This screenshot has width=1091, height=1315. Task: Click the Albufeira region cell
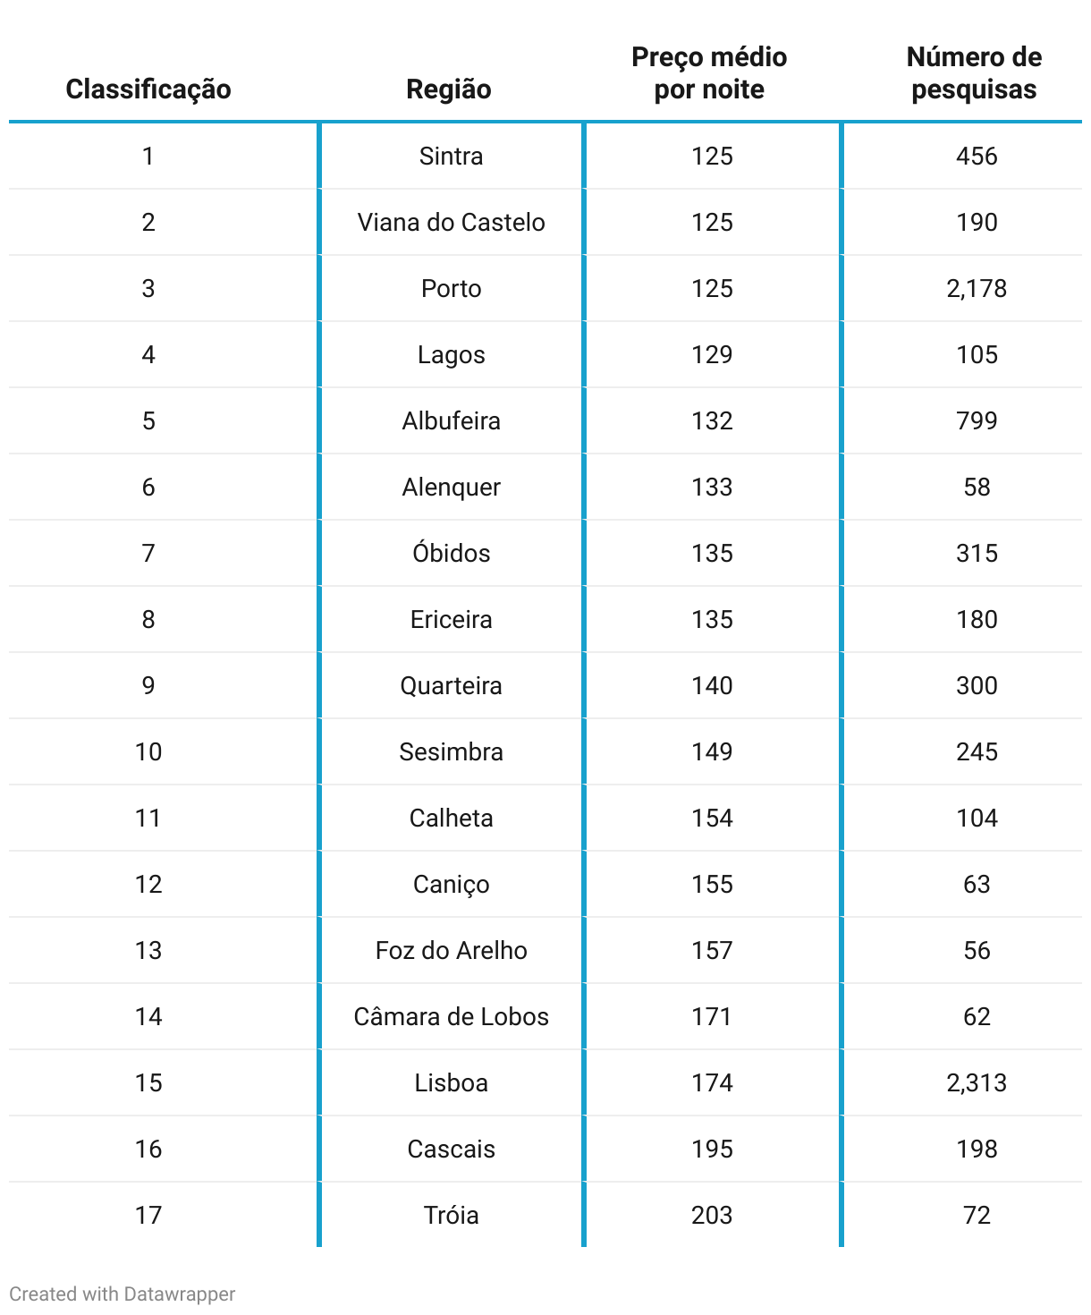pyautogui.click(x=451, y=421)
